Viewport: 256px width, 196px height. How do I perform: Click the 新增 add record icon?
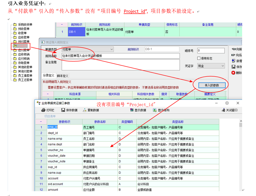coord(233,61)
